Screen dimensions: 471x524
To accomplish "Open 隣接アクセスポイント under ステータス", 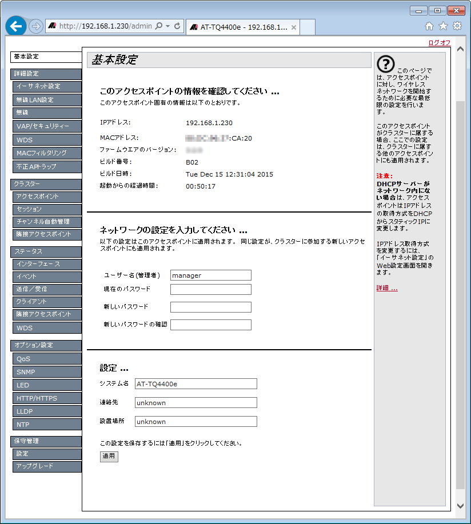I will [x=47, y=314].
